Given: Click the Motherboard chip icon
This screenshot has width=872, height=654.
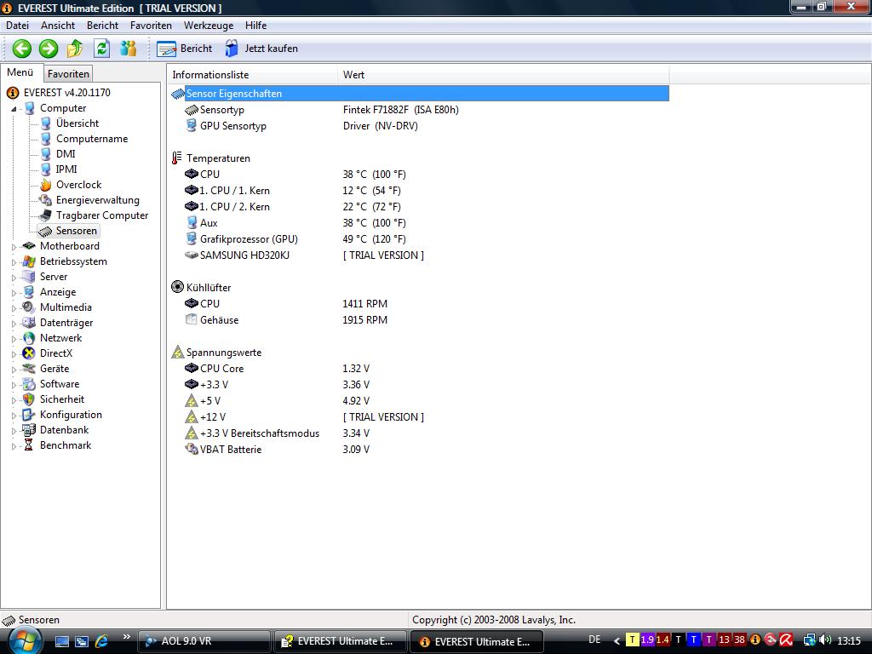Looking at the screenshot, I should [x=29, y=246].
